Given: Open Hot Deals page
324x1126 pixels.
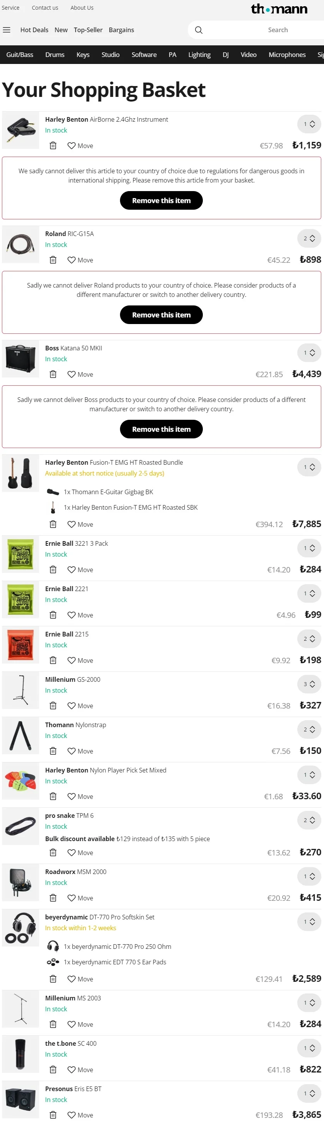Looking at the screenshot, I should [x=34, y=30].
